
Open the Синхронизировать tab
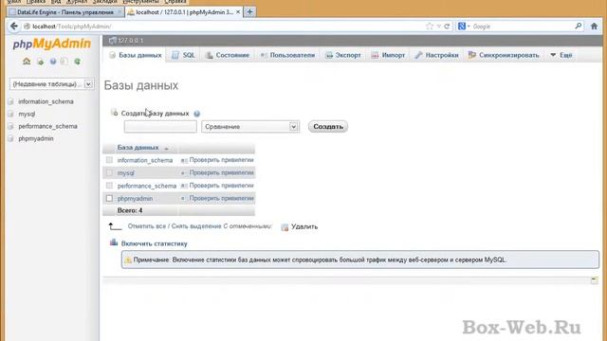(x=504, y=55)
